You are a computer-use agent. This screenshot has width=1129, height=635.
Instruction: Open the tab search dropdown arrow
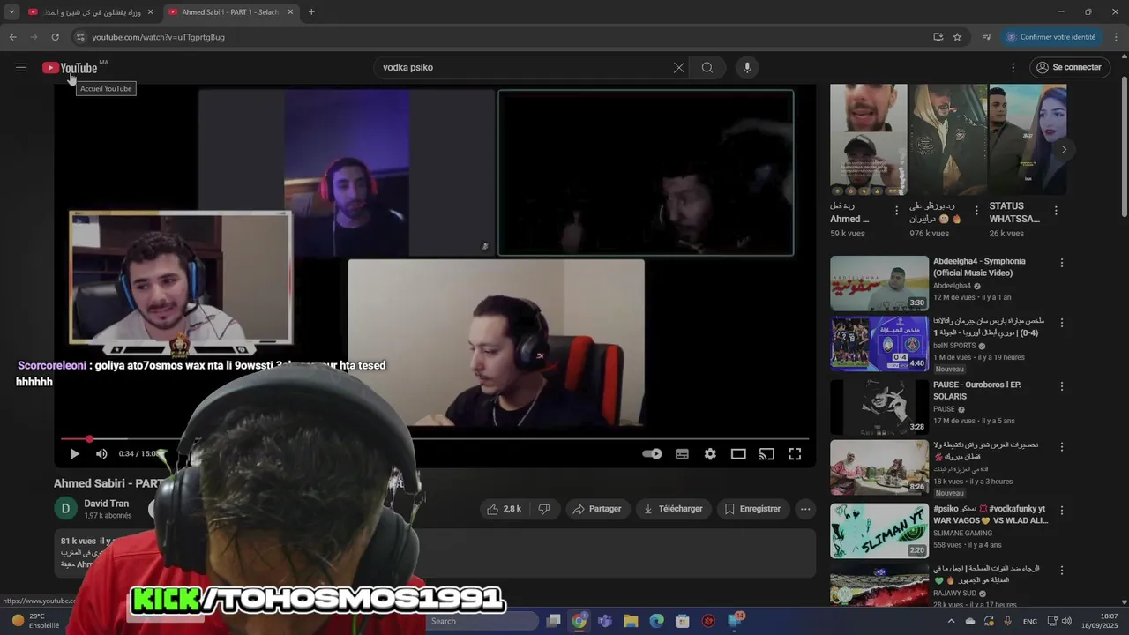[x=11, y=12]
